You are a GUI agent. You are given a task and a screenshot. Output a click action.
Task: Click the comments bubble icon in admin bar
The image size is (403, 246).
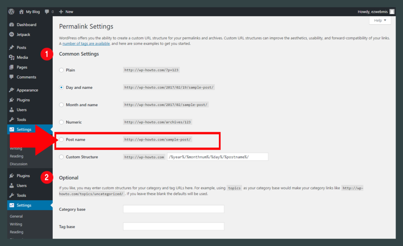pos(47,11)
